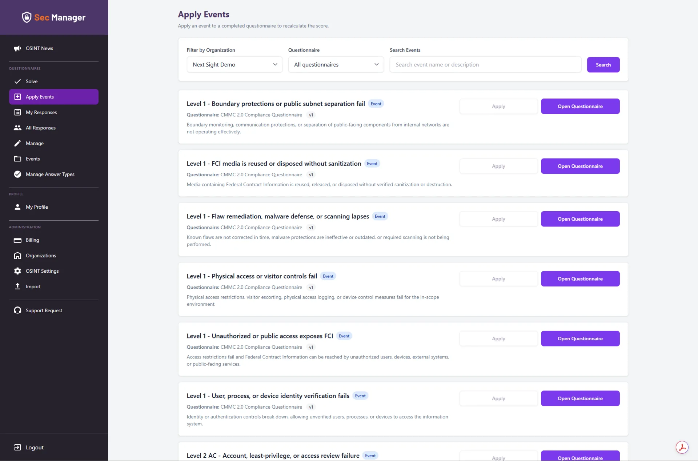Open Support Request label in sidebar
This screenshot has width=698, height=461.
pos(44,310)
